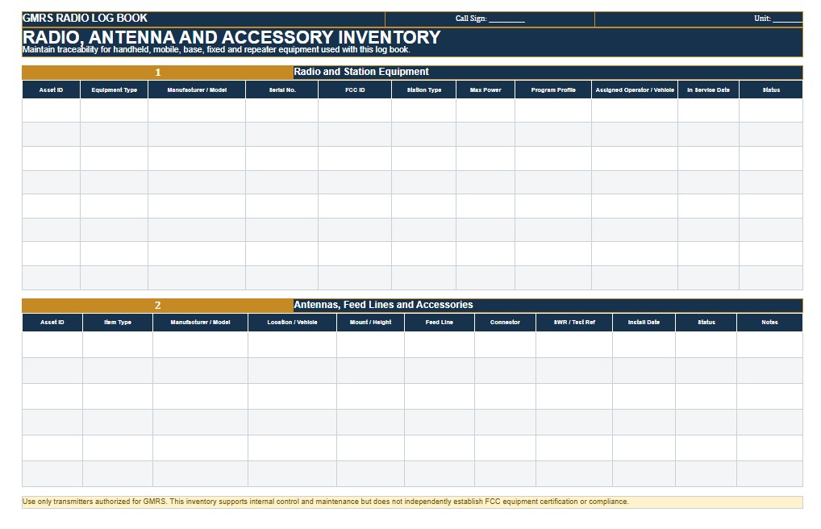Click the Notes column header

[769, 322]
